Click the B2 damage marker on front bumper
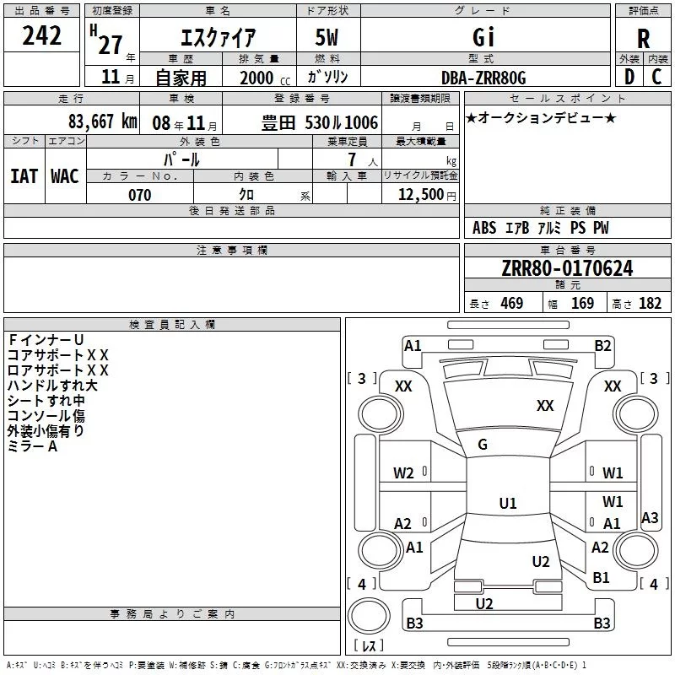675x675 pixels. (x=602, y=345)
